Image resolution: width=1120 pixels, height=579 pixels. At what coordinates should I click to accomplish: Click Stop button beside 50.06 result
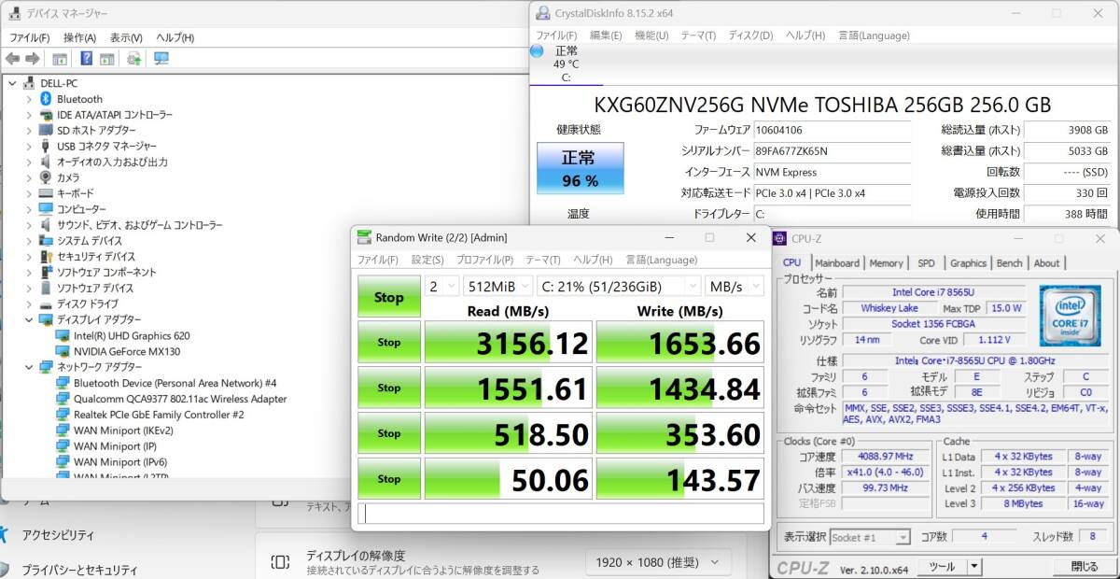[x=389, y=479]
